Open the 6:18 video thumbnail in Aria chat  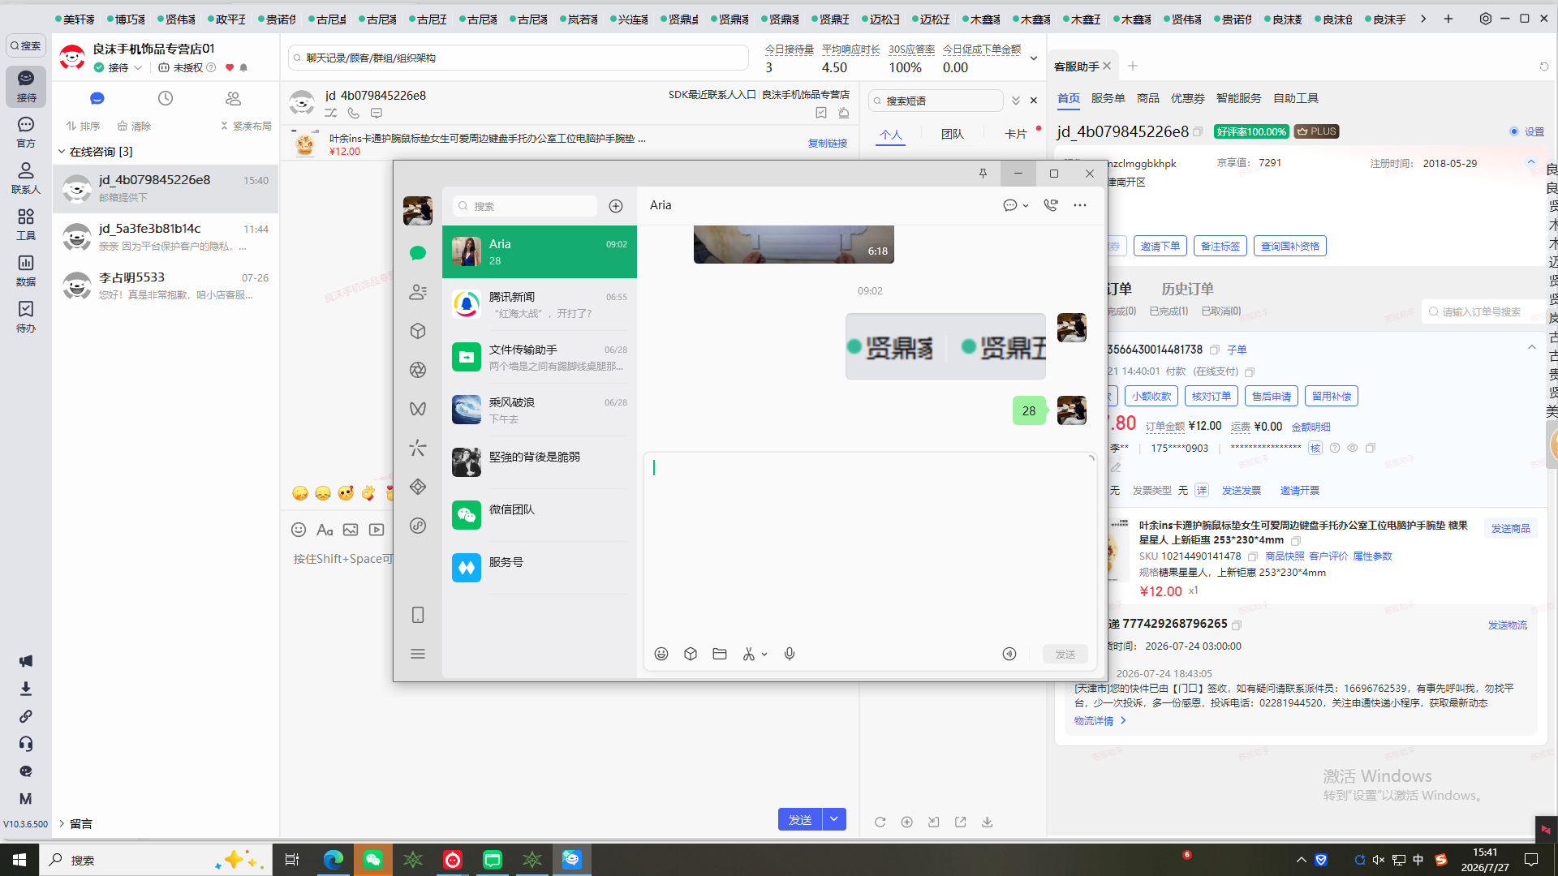794,244
